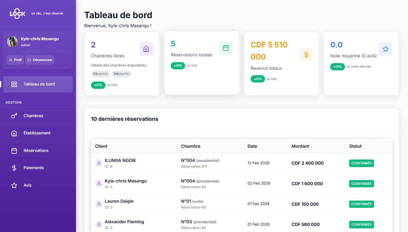
Task: Click the Client column header
Action: pyautogui.click(x=101, y=146)
